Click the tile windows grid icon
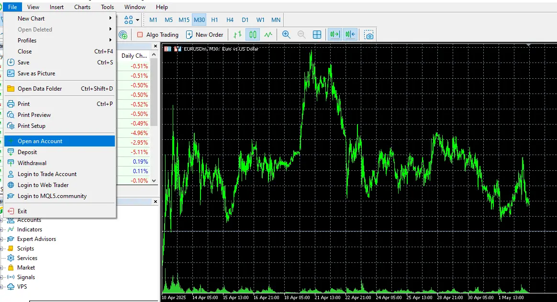 (x=317, y=34)
